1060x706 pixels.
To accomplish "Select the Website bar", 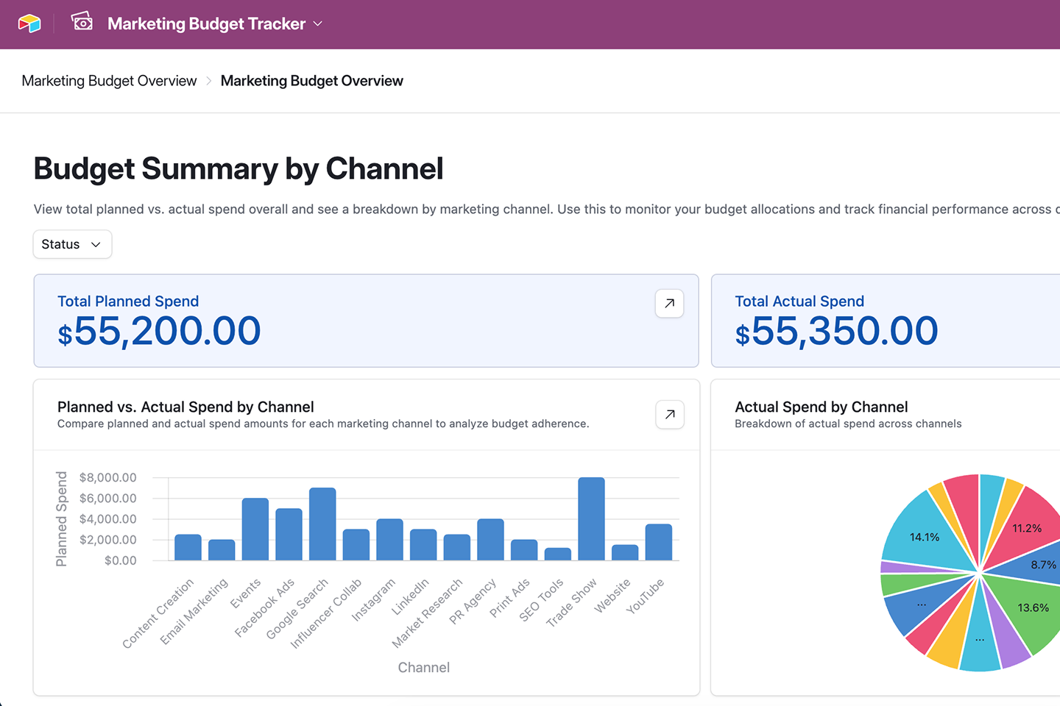I will [x=625, y=552].
